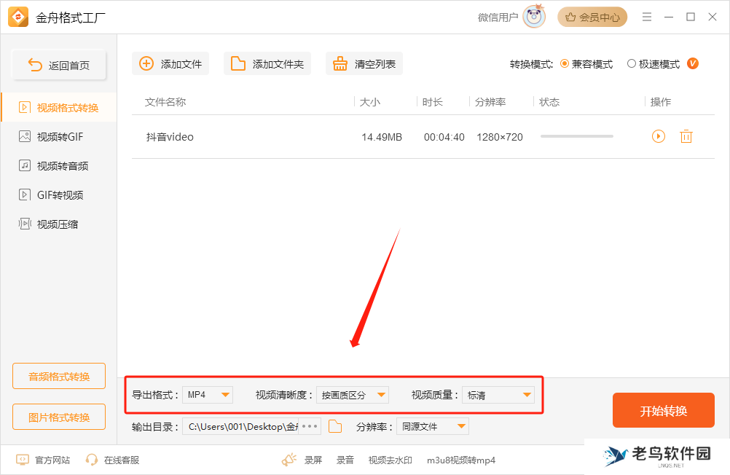
Task: Open the 分辨率 同源文件 dropdown
Action: pyautogui.click(x=433, y=426)
